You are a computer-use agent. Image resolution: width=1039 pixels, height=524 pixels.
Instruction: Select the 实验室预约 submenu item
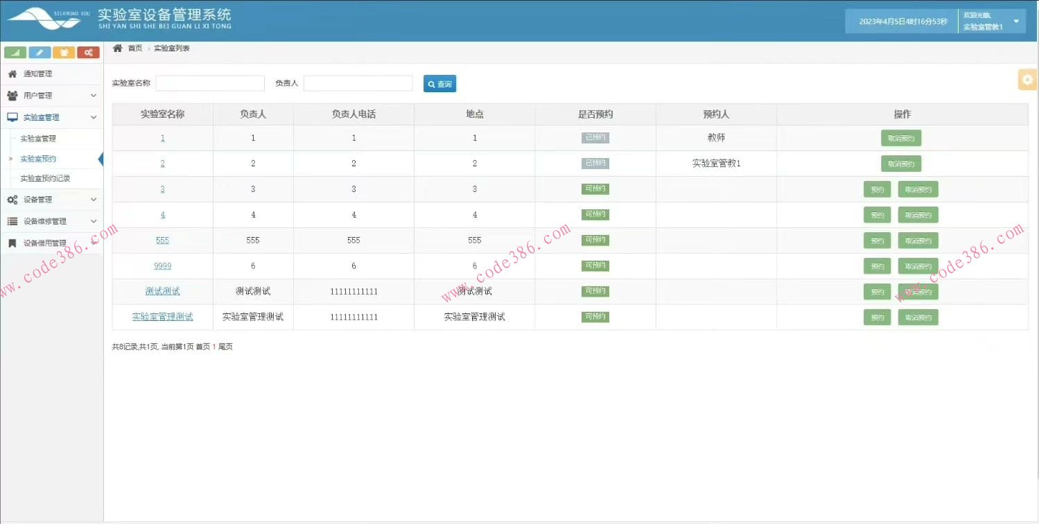pyautogui.click(x=38, y=159)
